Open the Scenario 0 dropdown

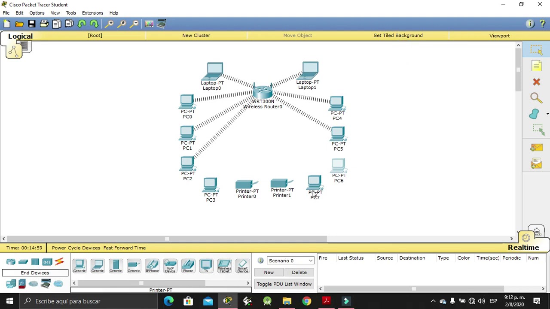click(290, 261)
